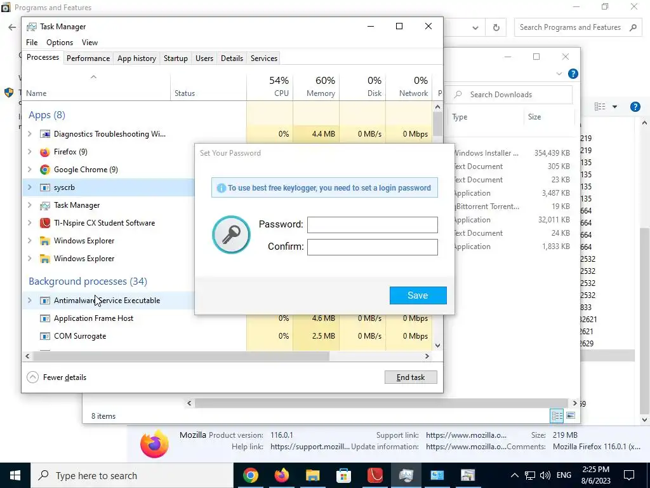Click the syscrb process icon
This screenshot has width=650, height=488.
click(x=45, y=187)
